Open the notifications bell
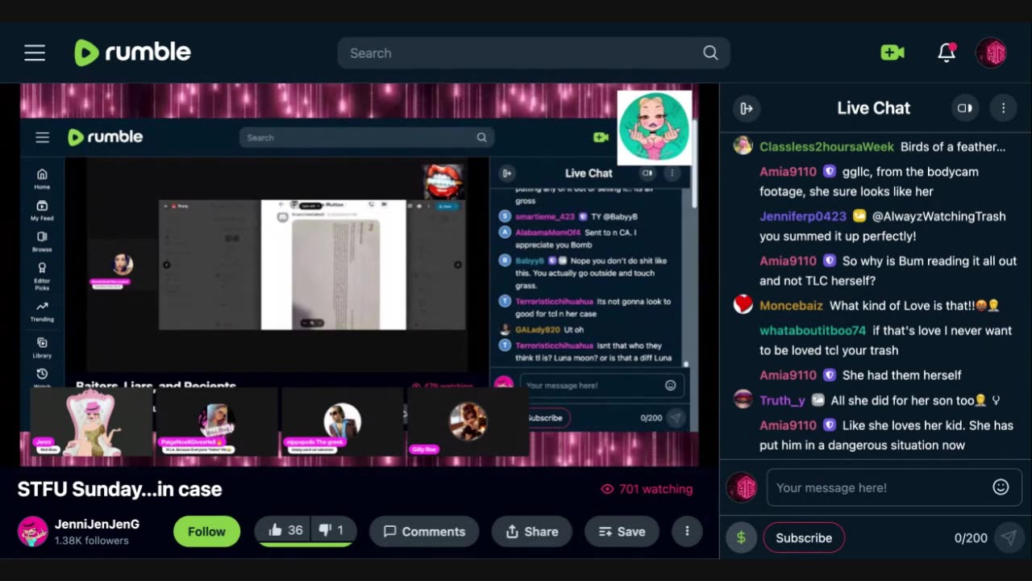Image resolution: width=1032 pixels, height=581 pixels. click(947, 52)
